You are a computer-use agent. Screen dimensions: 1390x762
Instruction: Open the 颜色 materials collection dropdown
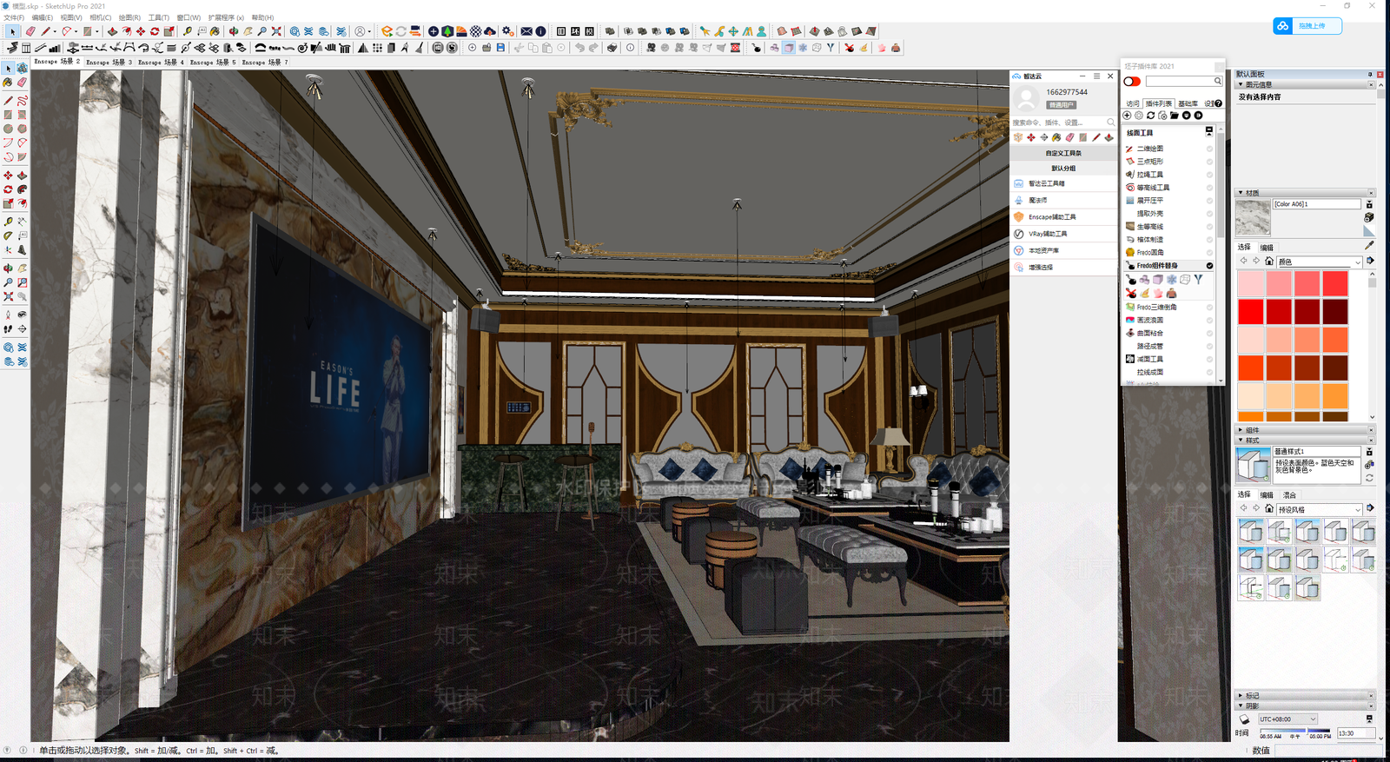[x=1319, y=262]
